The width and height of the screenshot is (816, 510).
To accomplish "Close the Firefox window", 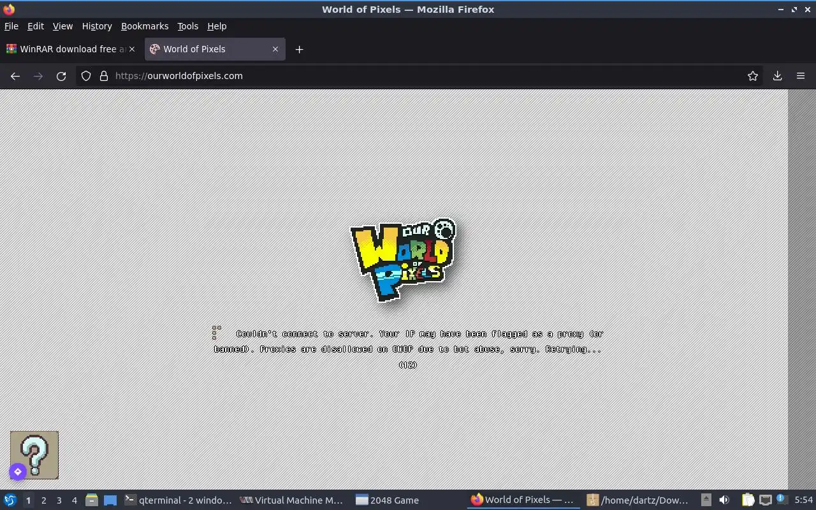I will 807,10.
